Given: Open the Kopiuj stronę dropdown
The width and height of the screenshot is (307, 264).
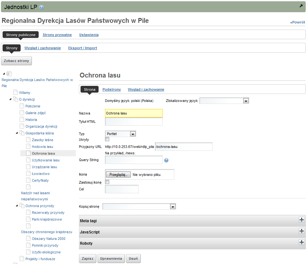Looking at the screenshot, I should pyautogui.click(x=139, y=206).
